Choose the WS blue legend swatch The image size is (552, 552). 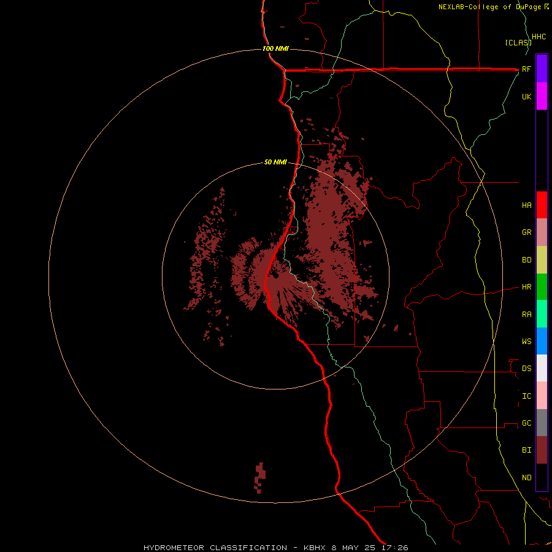click(x=542, y=341)
